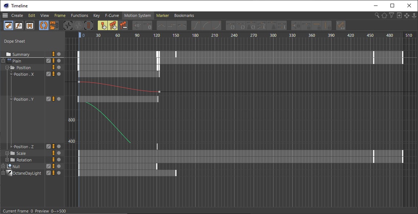Click the link view to object manager icon
This screenshot has height=214, width=418.
coord(54,26)
